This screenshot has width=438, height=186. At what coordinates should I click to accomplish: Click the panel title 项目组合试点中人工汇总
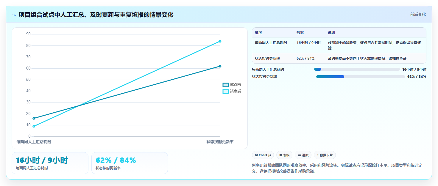click(x=96, y=15)
